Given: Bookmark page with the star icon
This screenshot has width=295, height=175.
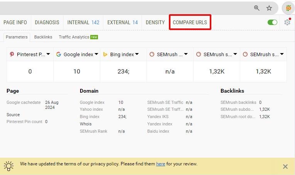Looking at the screenshot, I should click(x=269, y=8).
